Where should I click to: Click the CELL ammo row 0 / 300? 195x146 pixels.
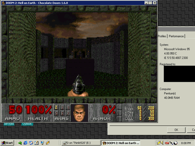click(140, 119)
